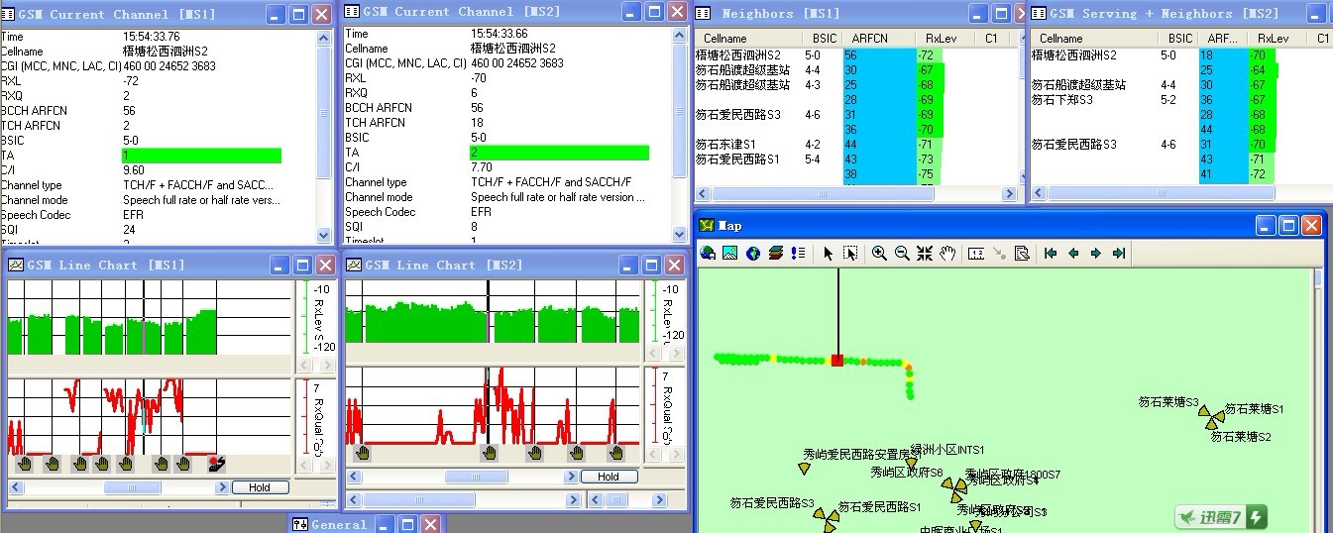Click the Xunlei 7 floating widget
This screenshot has height=533, width=1333.
pyautogui.click(x=1221, y=517)
